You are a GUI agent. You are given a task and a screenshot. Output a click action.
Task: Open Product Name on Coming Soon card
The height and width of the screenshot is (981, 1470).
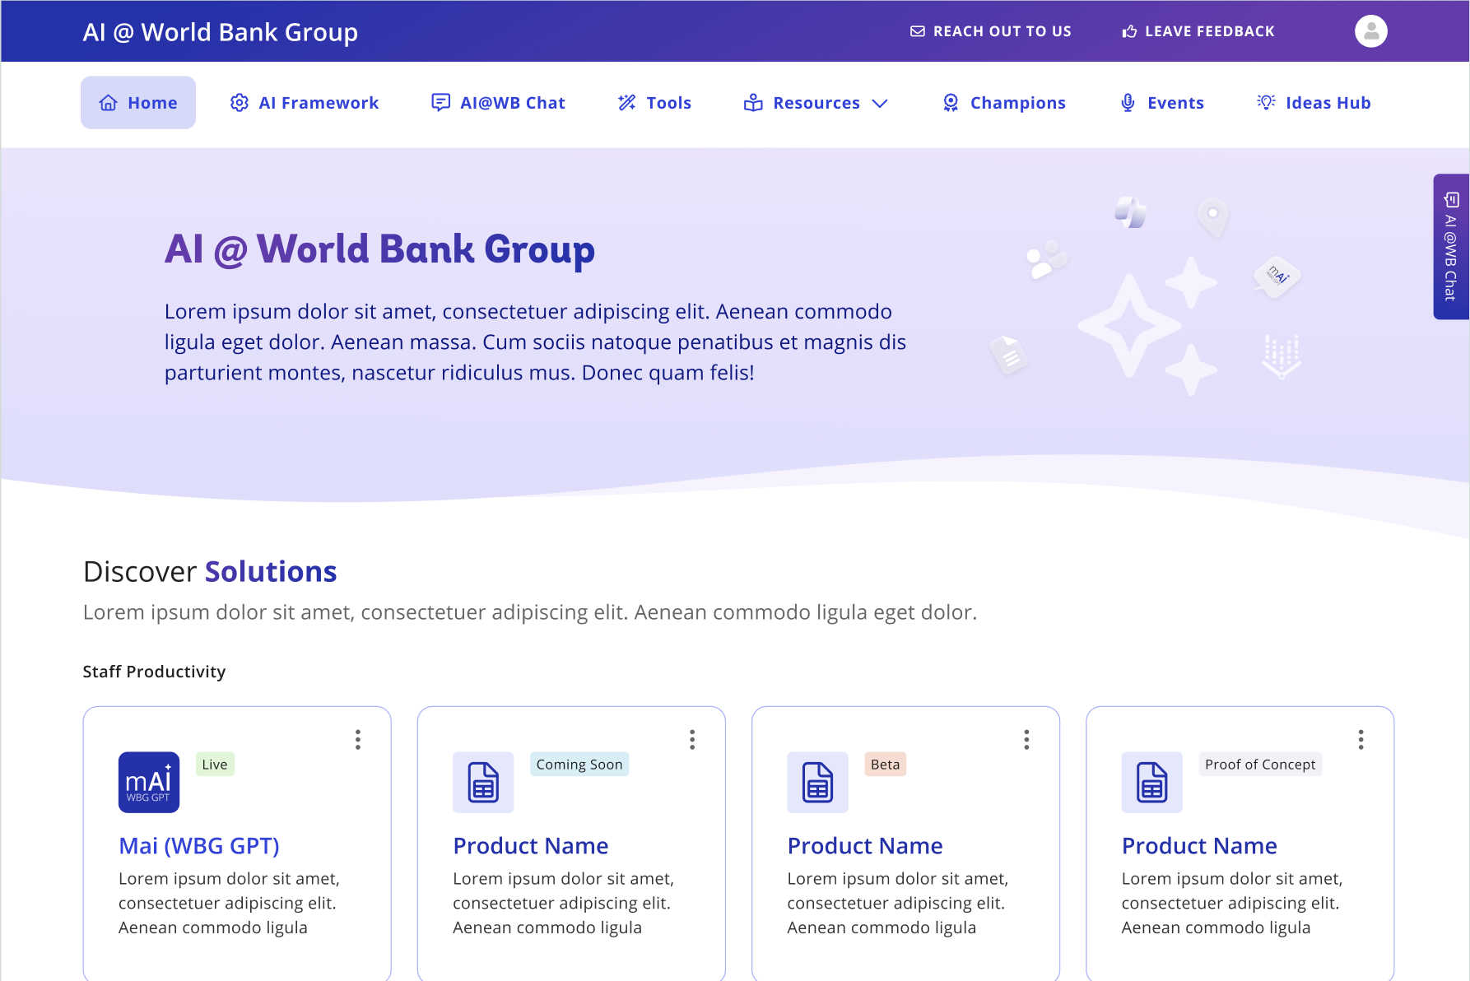(530, 846)
